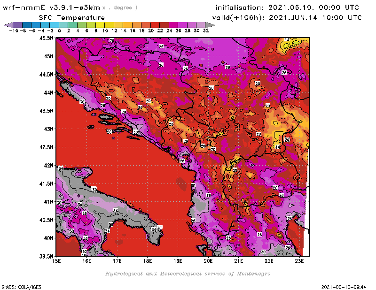
Task: Click the '22E' longitude axis label
Action: tap(269, 261)
